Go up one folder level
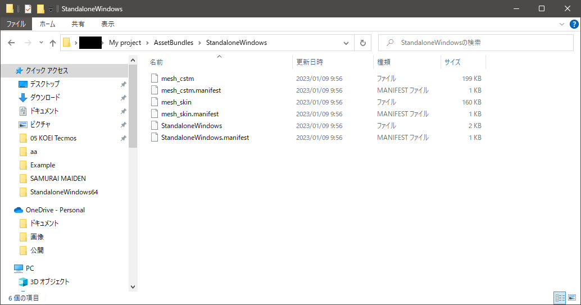 click(53, 43)
